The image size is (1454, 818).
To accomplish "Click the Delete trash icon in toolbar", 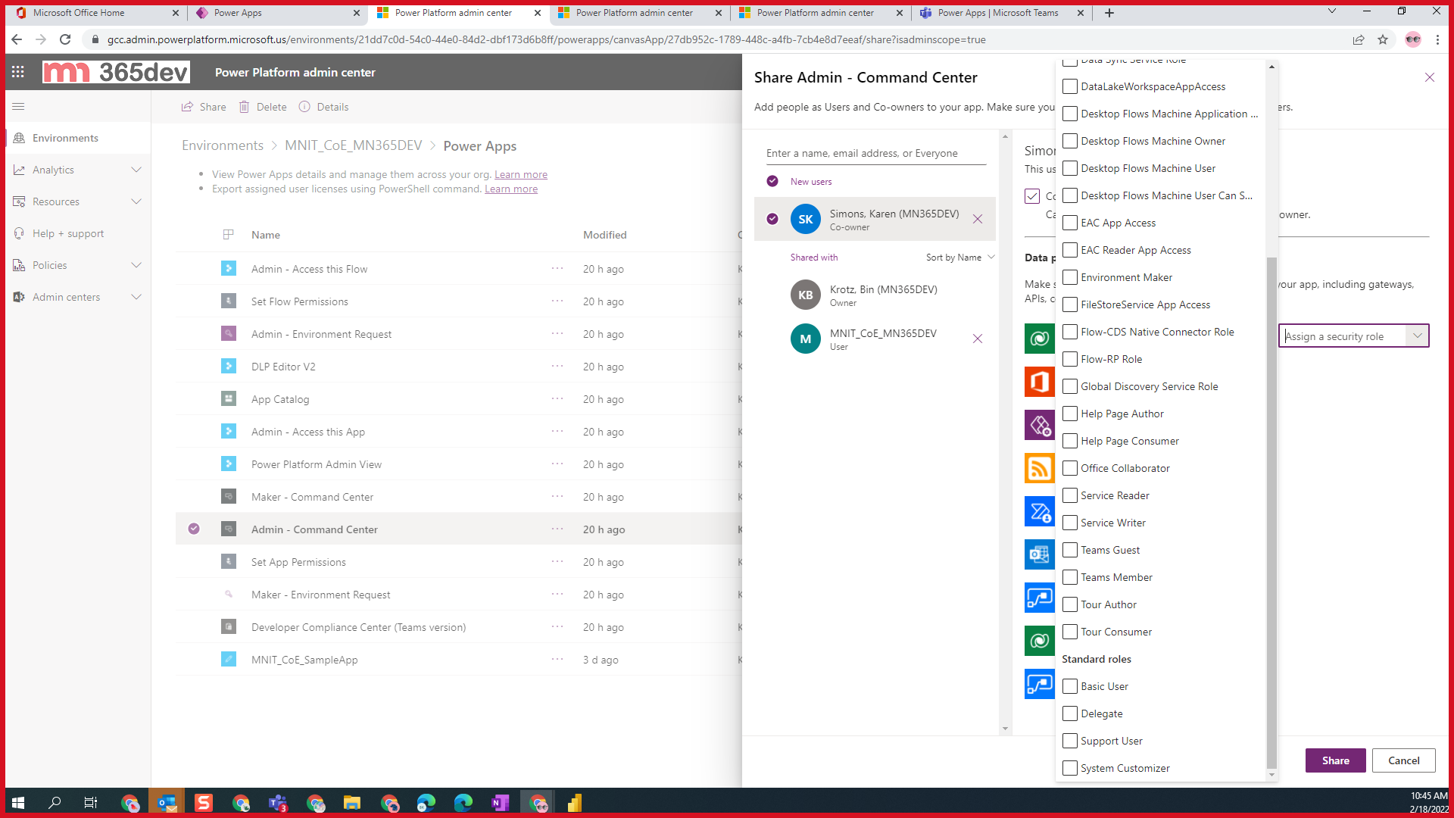I will pos(245,107).
